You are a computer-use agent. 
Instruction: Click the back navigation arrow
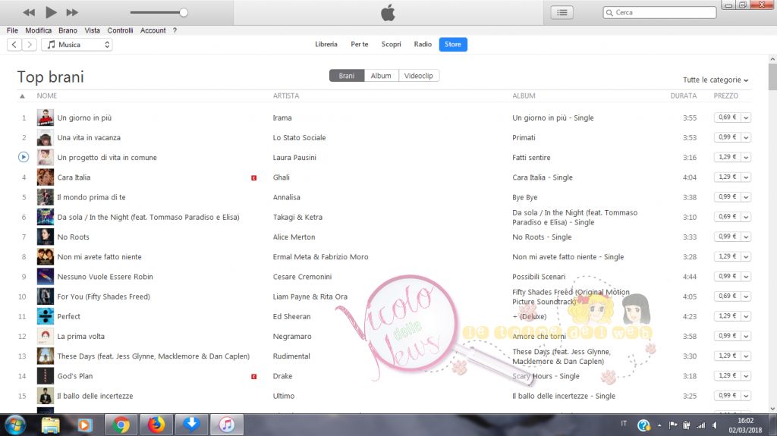coord(14,45)
